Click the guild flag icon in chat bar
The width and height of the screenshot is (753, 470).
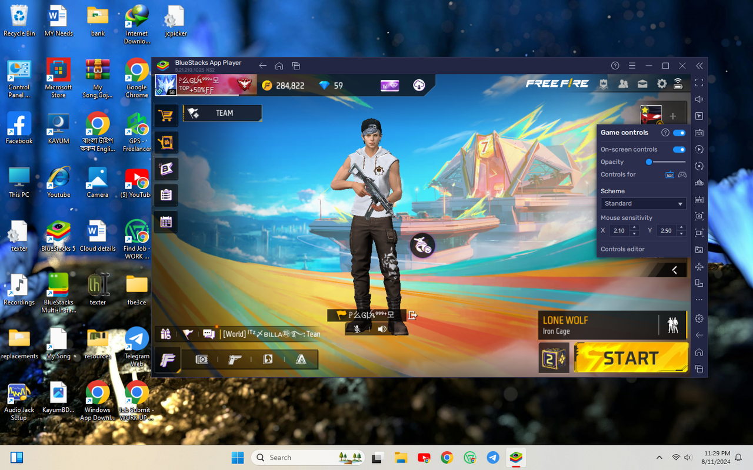click(187, 334)
